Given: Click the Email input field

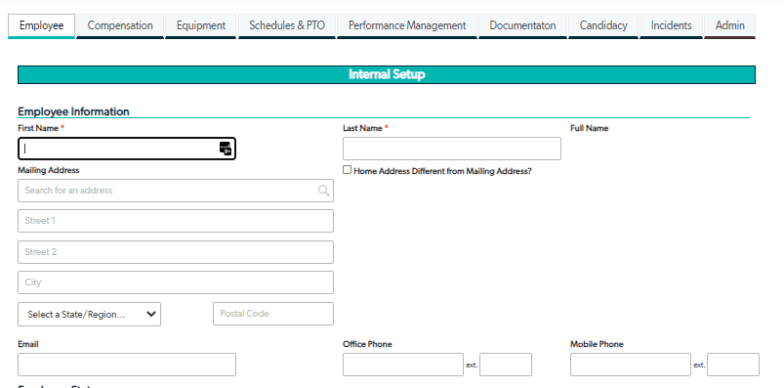Looking at the screenshot, I should (x=127, y=365).
